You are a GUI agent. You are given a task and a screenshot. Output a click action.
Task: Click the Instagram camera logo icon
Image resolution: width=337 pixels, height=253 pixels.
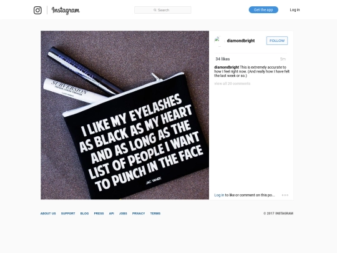(37, 10)
